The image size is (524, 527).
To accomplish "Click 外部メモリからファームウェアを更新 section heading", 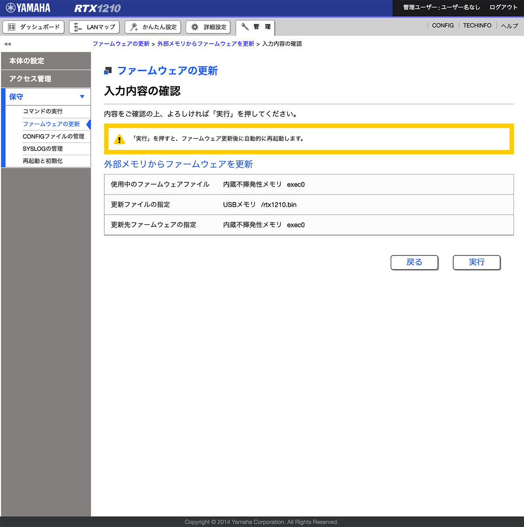I will [x=179, y=164].
